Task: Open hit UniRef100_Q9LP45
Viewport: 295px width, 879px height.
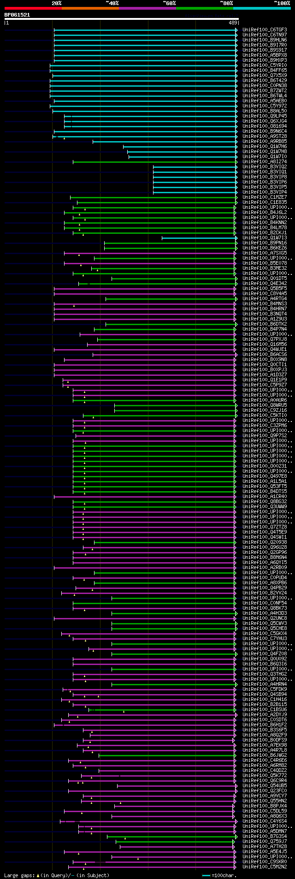Action: 265,116
